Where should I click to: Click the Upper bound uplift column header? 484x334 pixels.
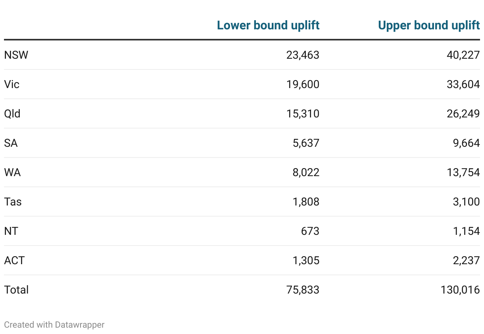click(x=429, y=25)
